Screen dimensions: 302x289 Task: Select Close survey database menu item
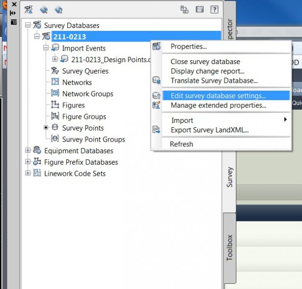(x=205, y=62)
